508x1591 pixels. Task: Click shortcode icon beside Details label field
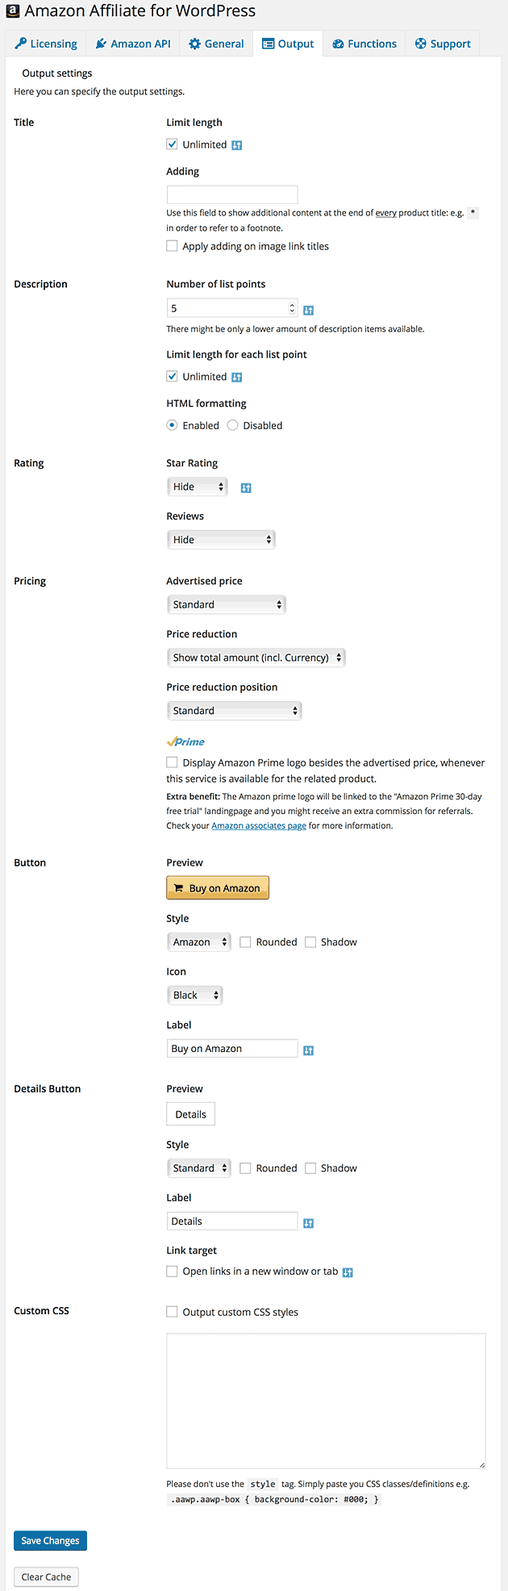308,1223
